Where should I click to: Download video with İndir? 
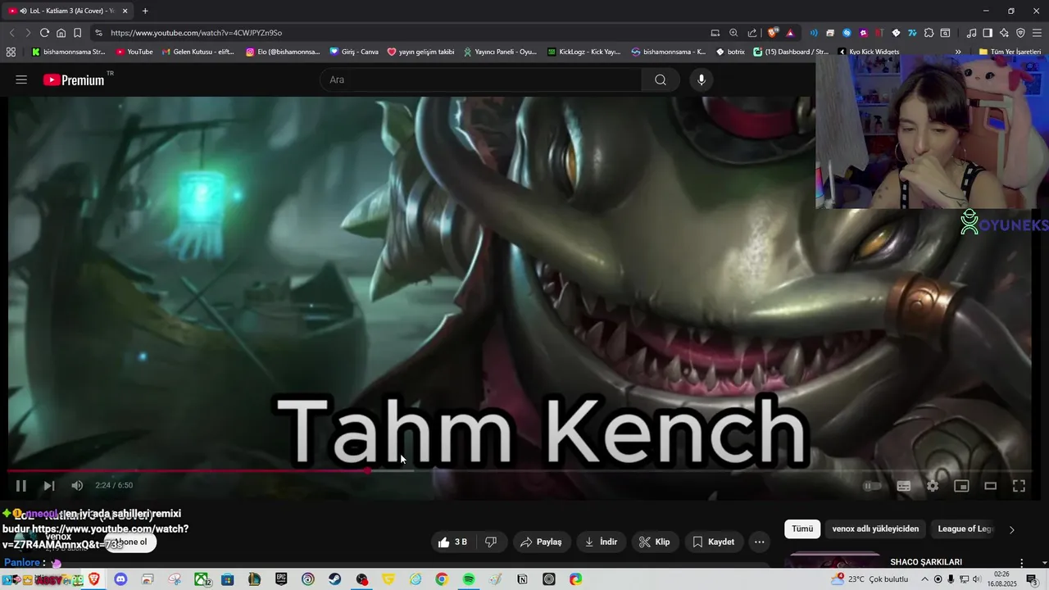(x=601, y=542)
